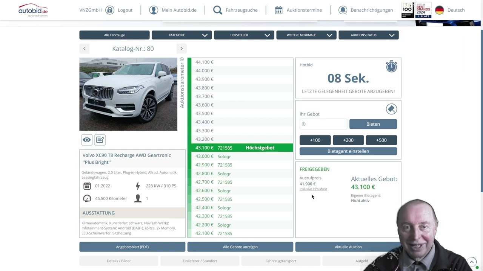483x271 pixels.
Task: Go to next catalog number arrow
Action: pos(182,49)
